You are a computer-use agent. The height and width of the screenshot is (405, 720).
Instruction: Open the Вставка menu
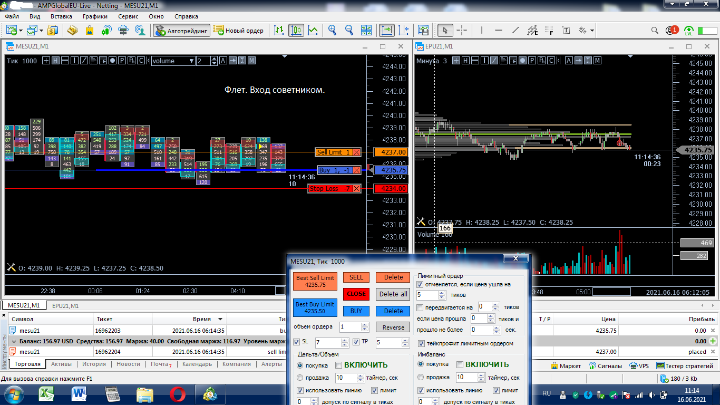[x=61, y=16]
